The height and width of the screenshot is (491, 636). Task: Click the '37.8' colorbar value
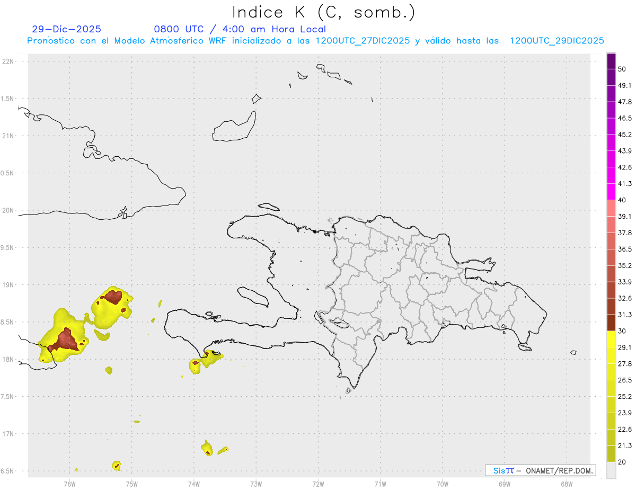pos(625,233)
